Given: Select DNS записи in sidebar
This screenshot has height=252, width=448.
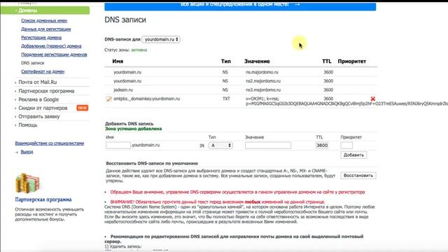Looking at the screenshot, I should click(33, 63).
